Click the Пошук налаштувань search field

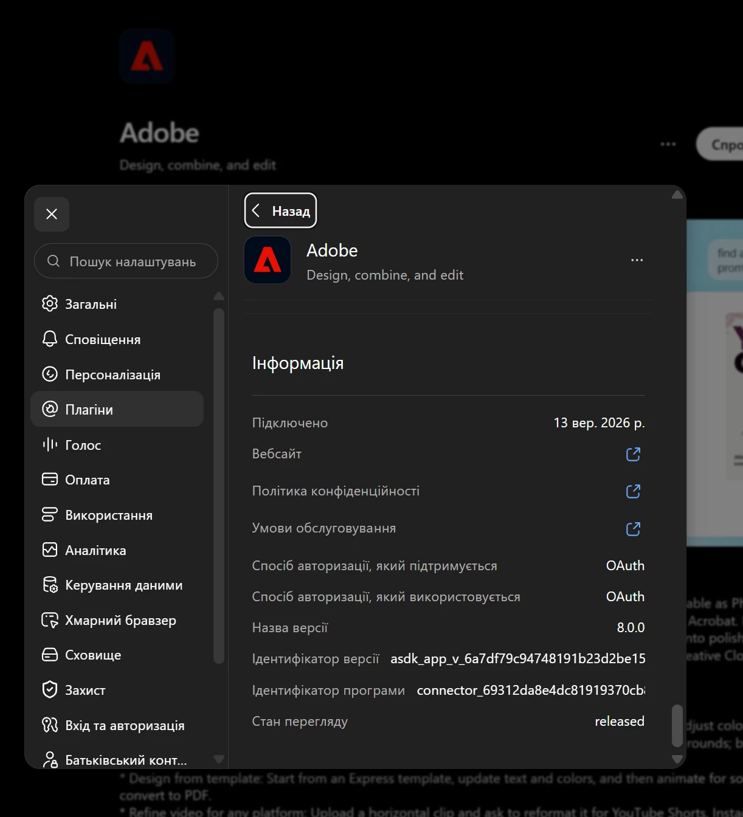(126, 261)
